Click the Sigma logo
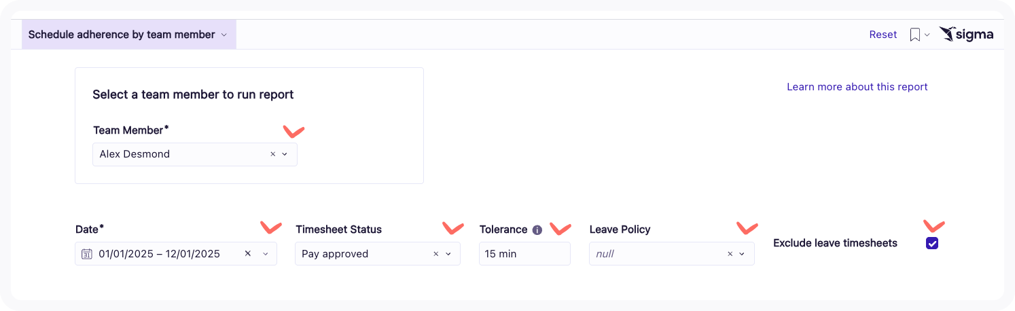 coord(966,35)
